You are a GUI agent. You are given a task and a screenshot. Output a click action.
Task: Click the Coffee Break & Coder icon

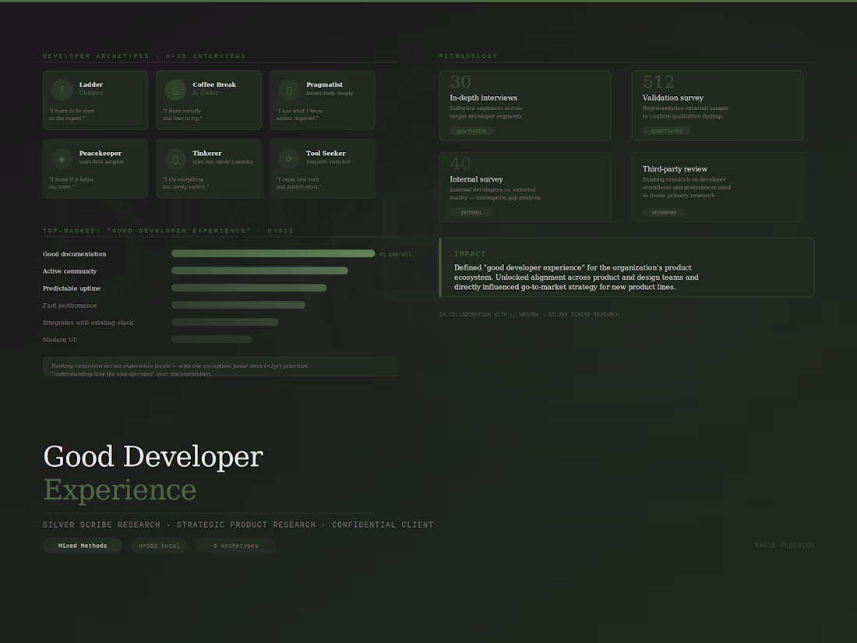point(175,90)
